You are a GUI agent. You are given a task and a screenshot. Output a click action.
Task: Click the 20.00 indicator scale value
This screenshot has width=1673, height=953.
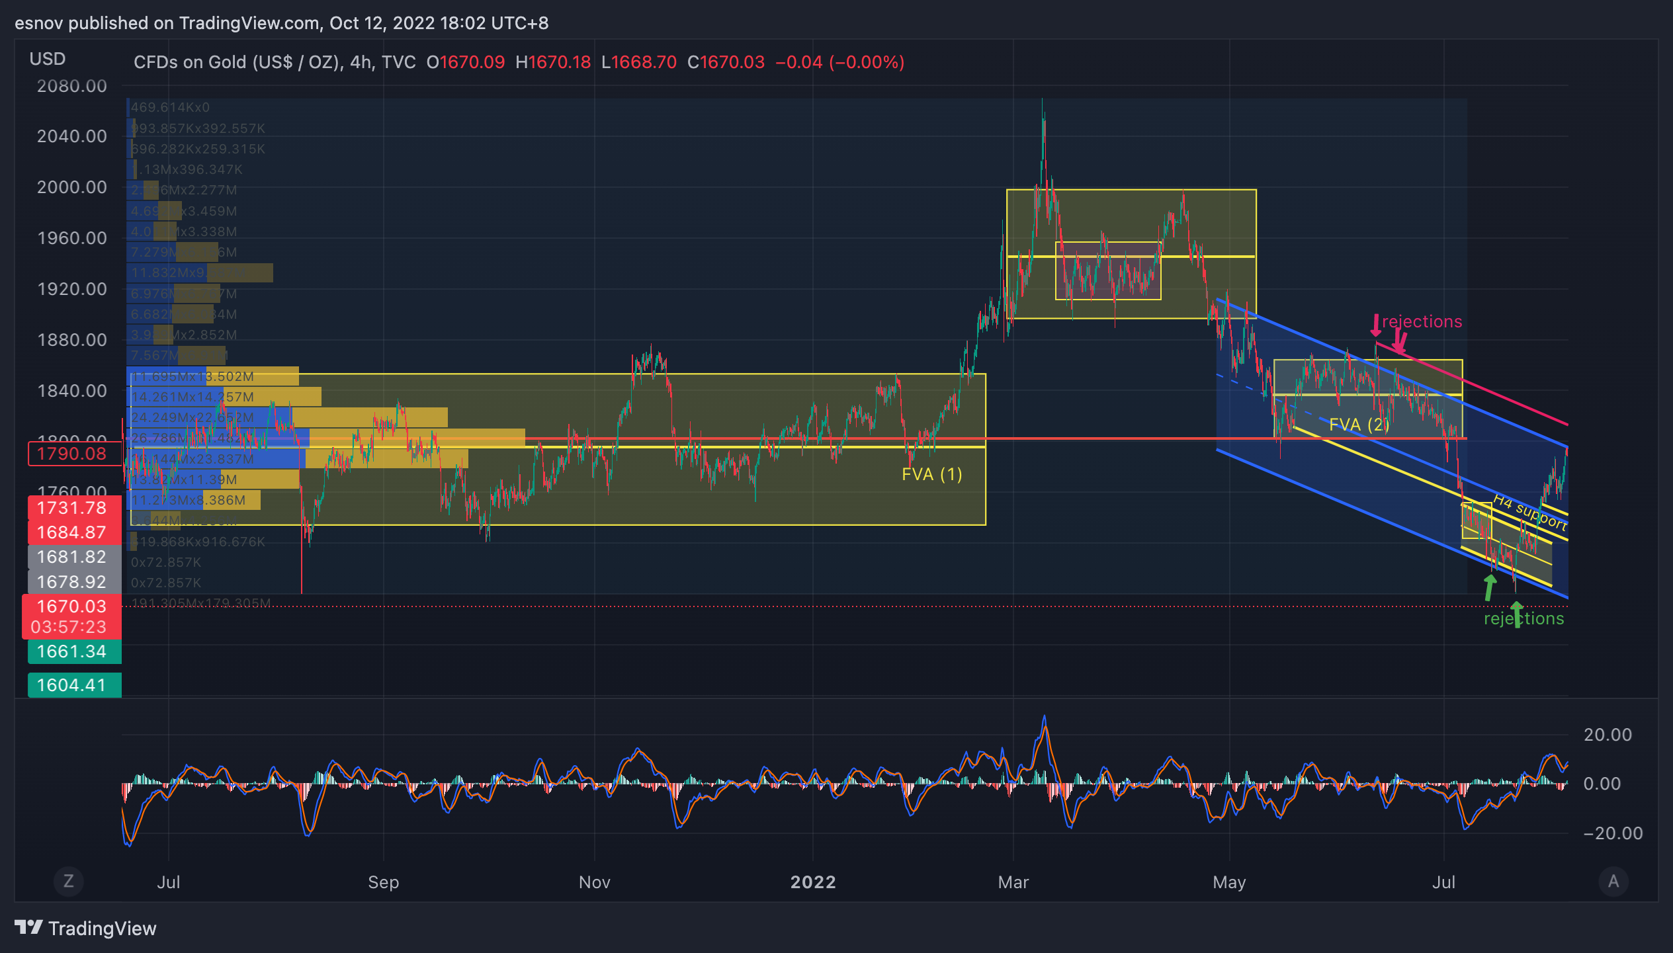(x=1608, y=735)
